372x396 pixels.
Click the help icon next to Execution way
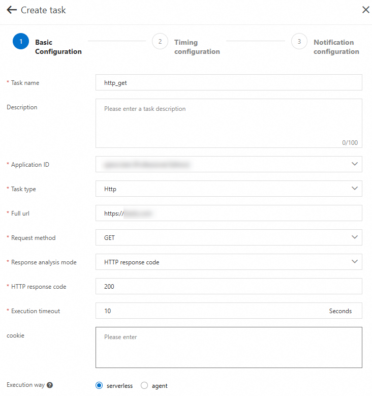click(x=50, y=385)
